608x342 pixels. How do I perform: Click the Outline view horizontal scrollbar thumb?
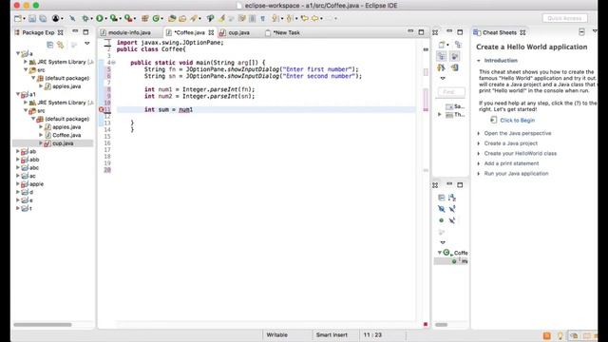pyautogui.click(x=441, y=325)
